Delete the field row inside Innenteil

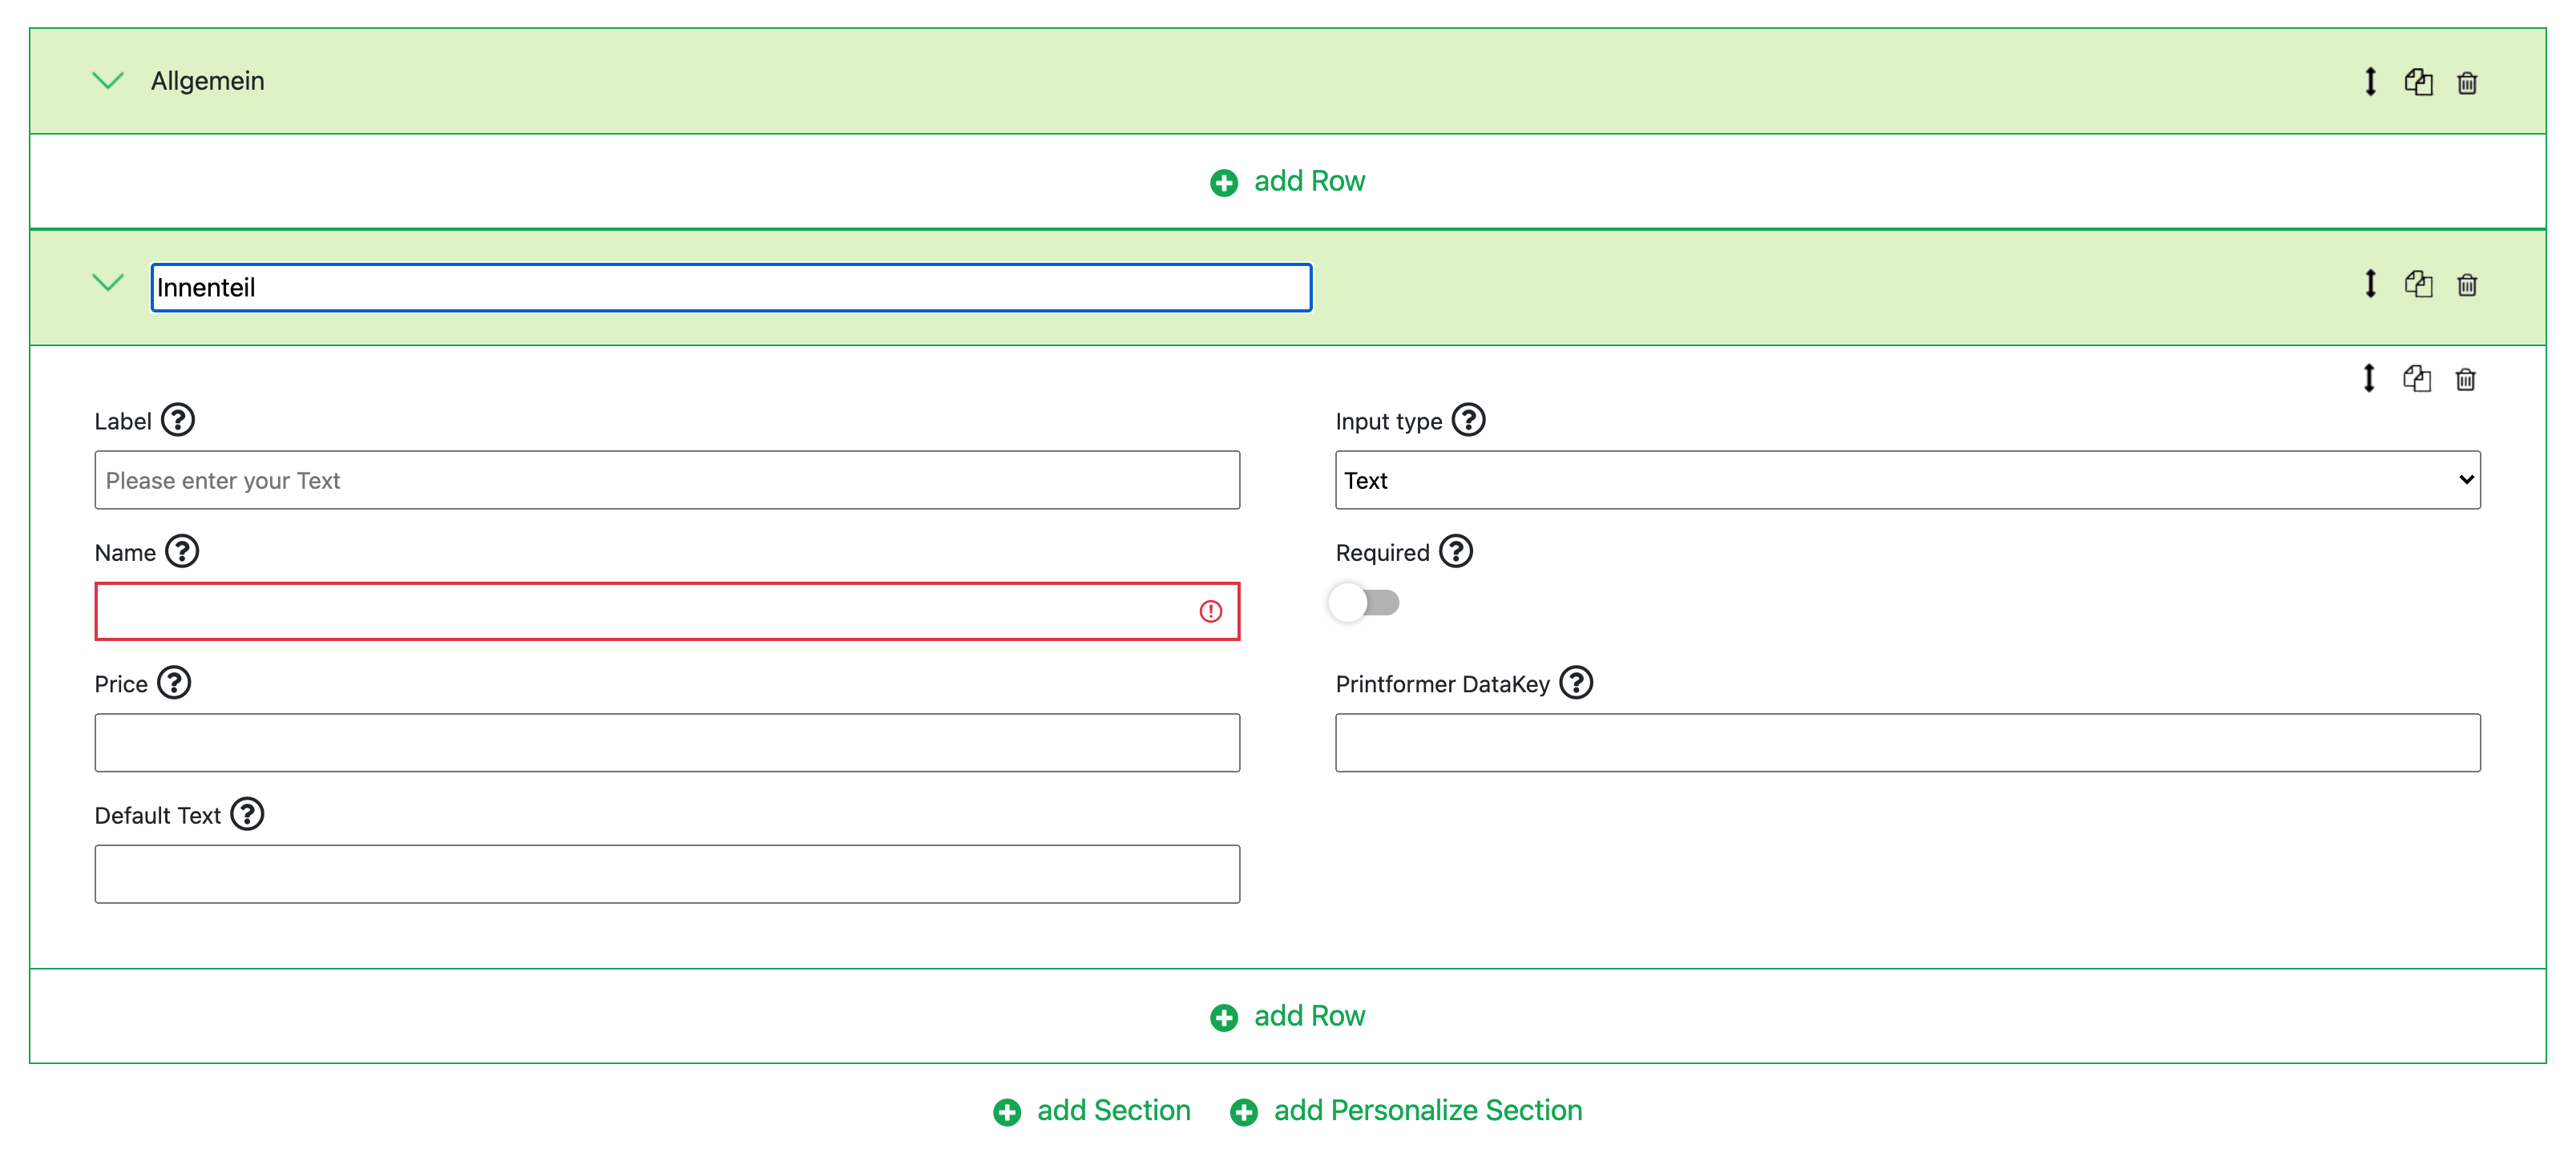coord(2464,379)
